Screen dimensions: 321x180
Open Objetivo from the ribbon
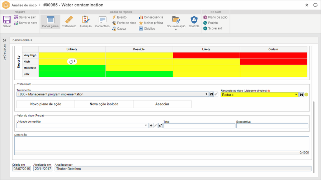(x=147, y=28)
